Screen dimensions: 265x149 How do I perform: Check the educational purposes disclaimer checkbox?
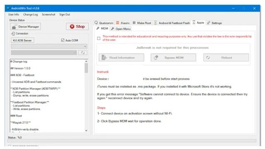pyautogui.click(x=99, y=38)
